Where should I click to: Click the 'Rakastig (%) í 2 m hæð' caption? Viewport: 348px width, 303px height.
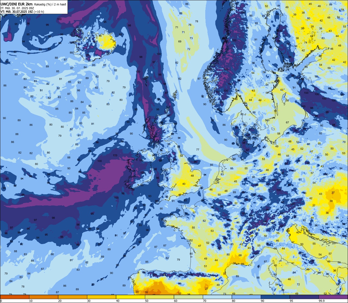[50, 4]
